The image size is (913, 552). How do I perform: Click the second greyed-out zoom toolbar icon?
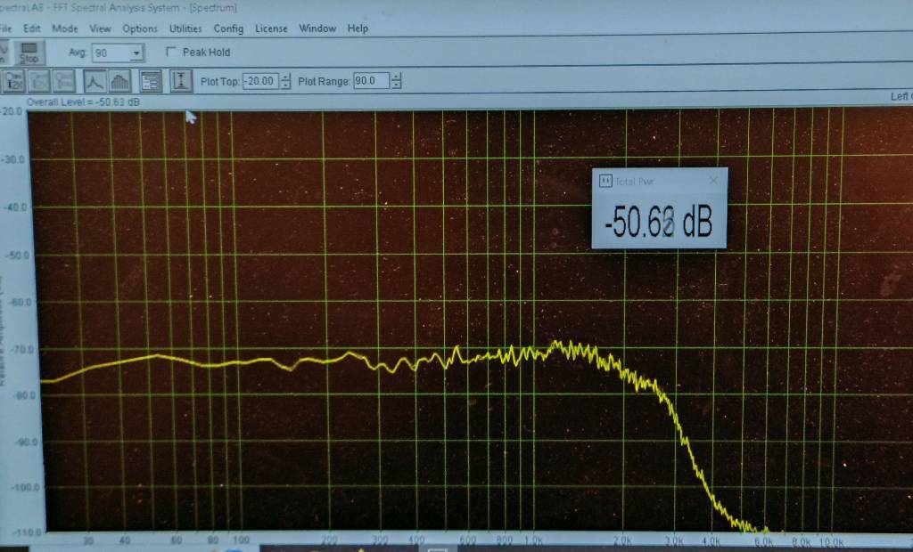(39, 81)
